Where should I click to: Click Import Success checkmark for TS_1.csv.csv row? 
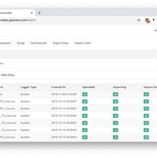[x=146, y=109]
